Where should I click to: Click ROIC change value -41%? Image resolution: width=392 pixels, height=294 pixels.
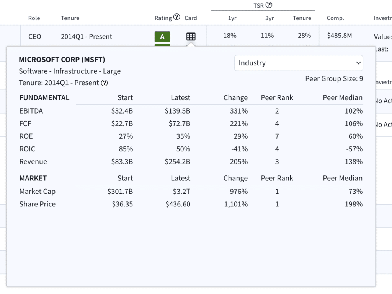(240, 149)
